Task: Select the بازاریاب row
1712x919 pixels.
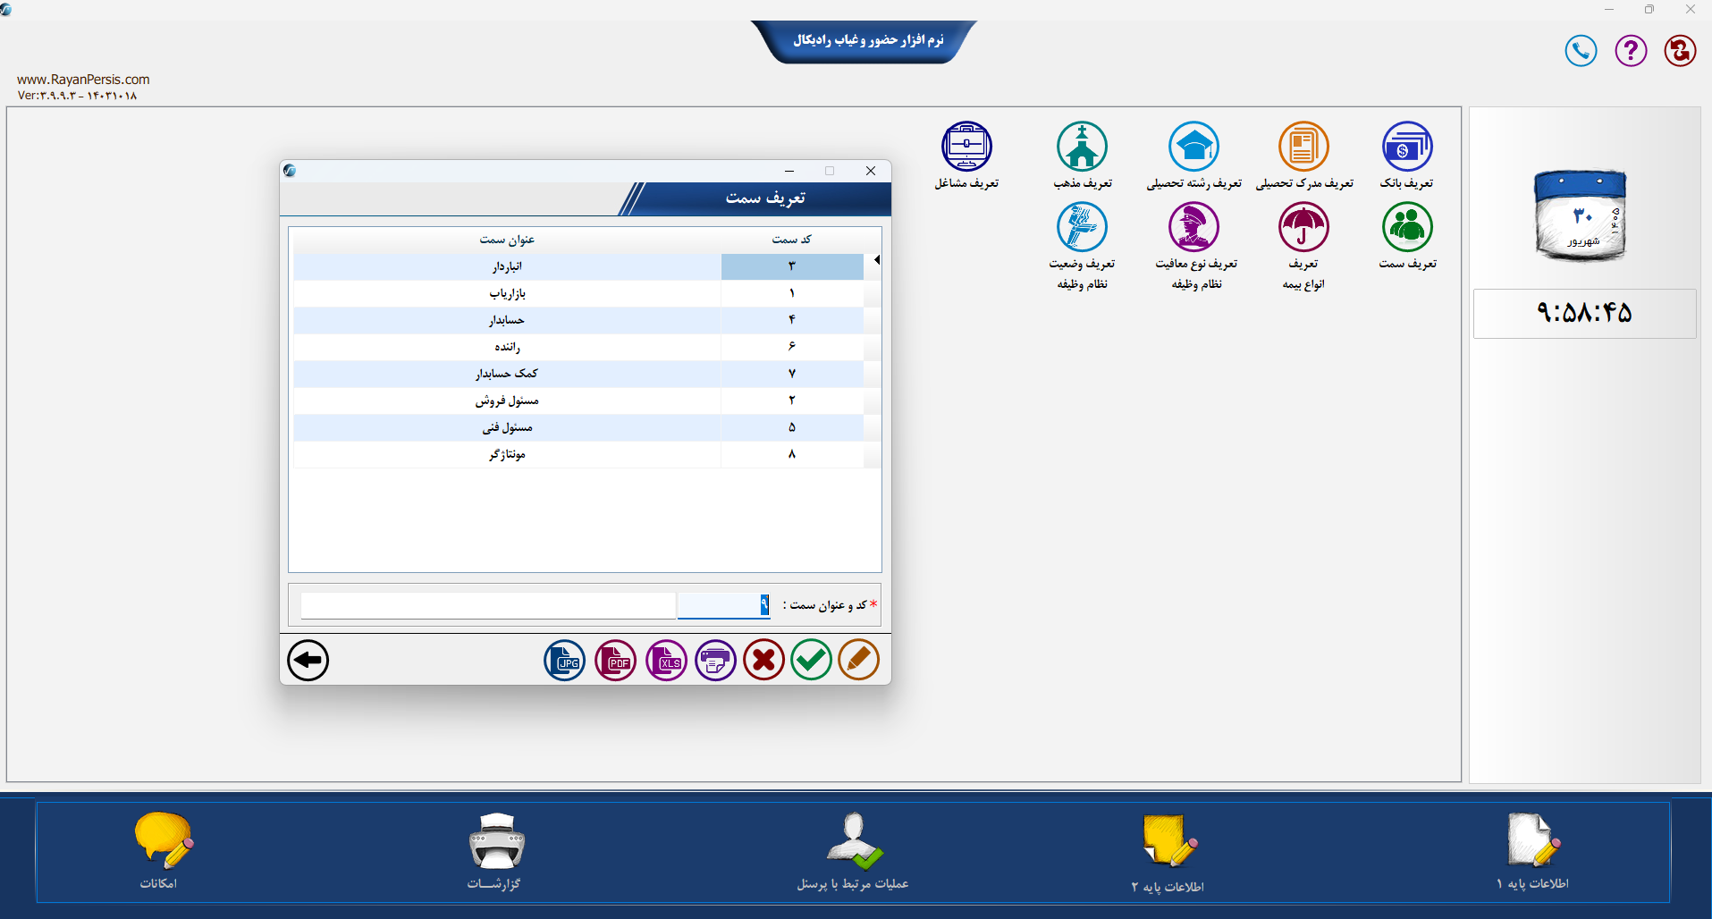Action: [578, 293]
